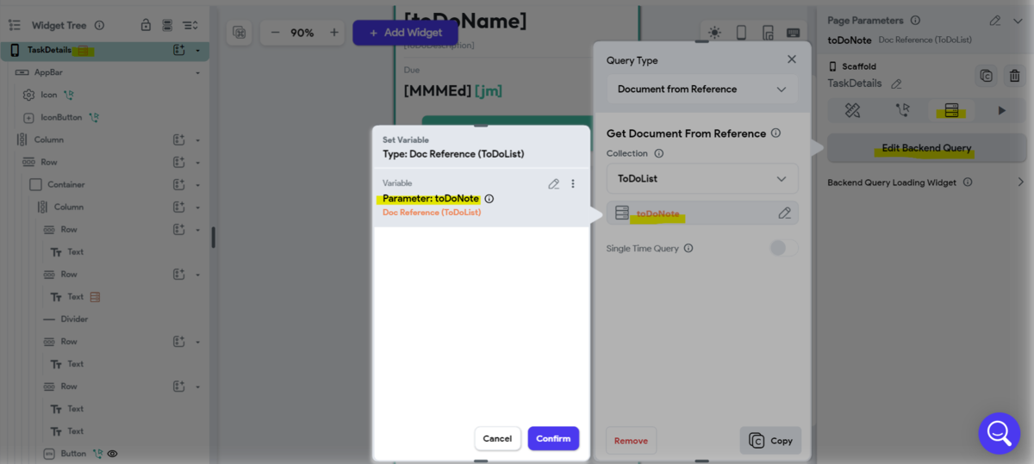Add a child to Container row
1034x464 pixels.
(x=179, y=184)
